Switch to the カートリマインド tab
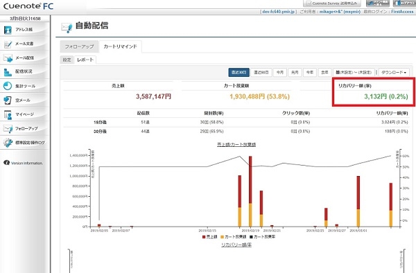This screenshot has width=416, height=273. 120,46
